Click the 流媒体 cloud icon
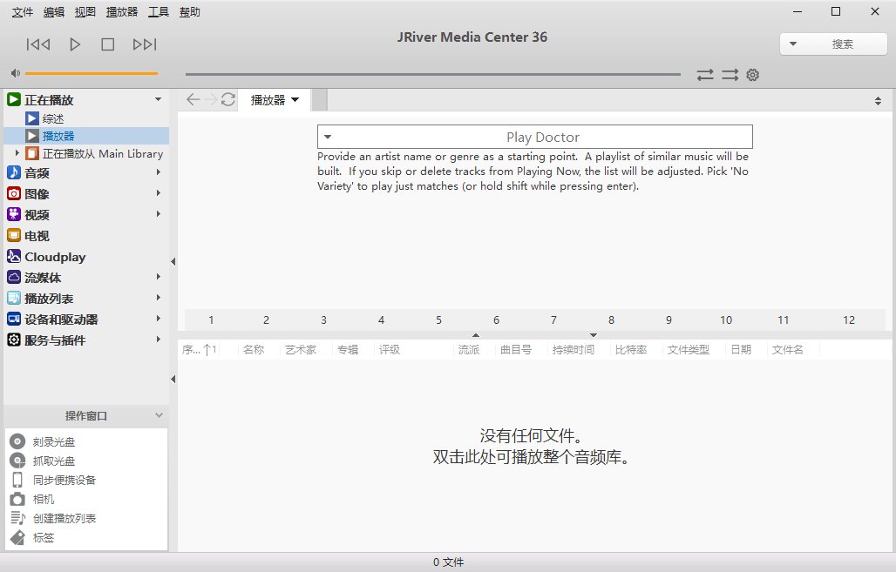The height and width of the screenshot is (572, 896). [x=14, y=278]
